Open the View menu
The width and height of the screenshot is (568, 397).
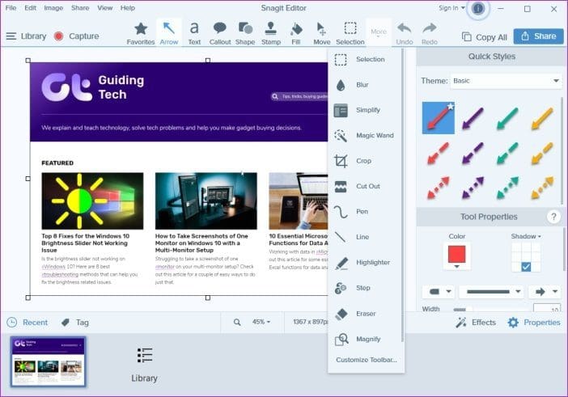(105, 7)
